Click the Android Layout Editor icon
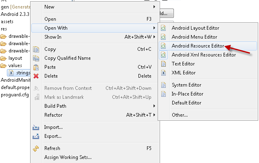 pyautogui.click(x=164, y=28)
